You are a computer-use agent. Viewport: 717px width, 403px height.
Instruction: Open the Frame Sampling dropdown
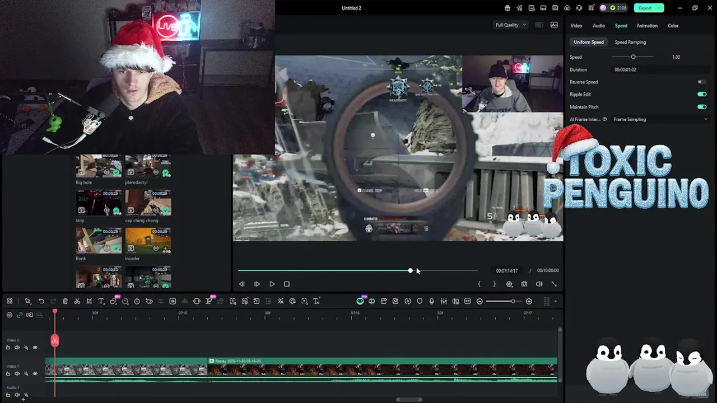[660, 119]
